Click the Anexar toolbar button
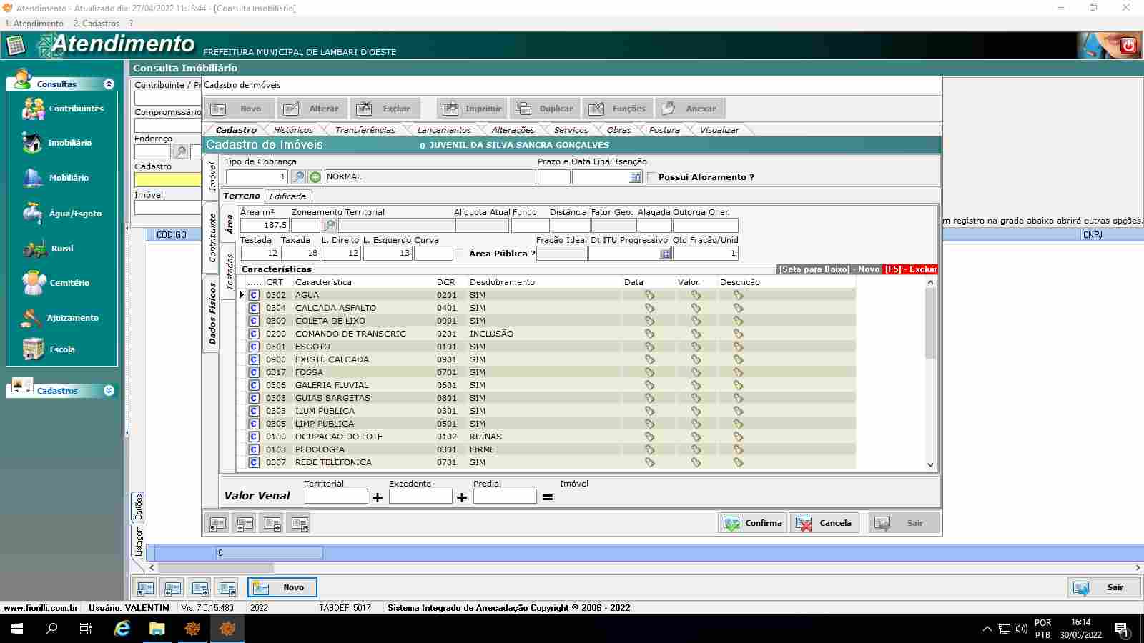This screenshot has width=1144, height=643. click(x=690, y=109)
